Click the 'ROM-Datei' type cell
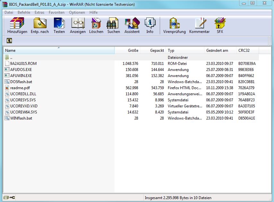The width and height of the screenshot is (274, 202). (177, 63)
